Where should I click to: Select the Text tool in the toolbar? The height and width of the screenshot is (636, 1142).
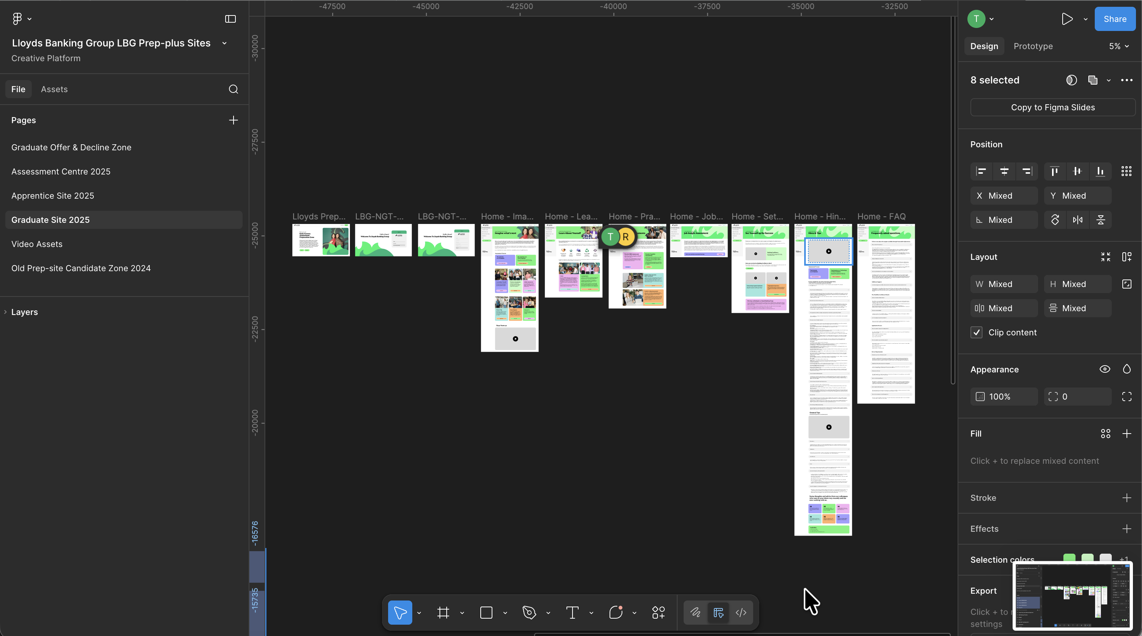click(x=573, y=613)
